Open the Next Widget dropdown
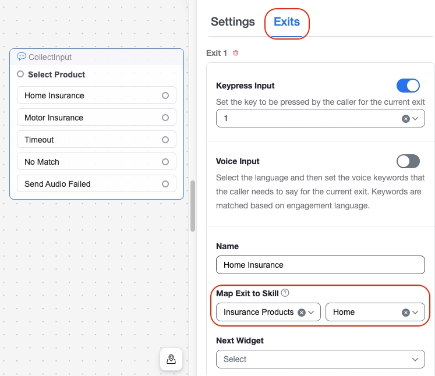 (320, 359)
